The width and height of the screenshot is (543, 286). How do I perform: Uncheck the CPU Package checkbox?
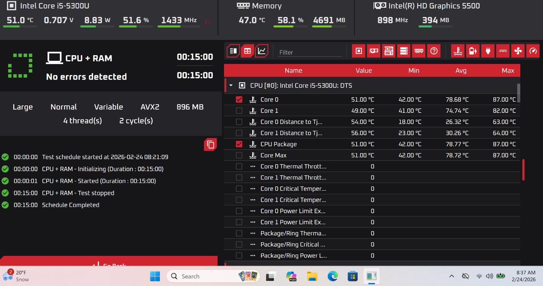(239, 144)
